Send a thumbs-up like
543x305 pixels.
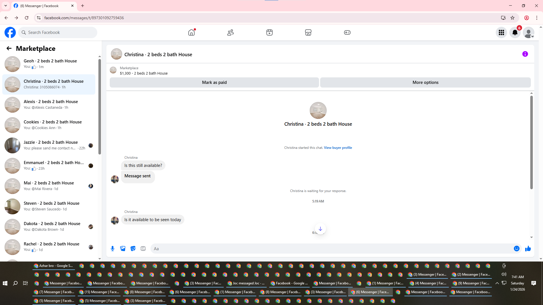(528, 249)
